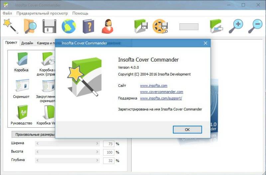
Task: Click right arrow of Глубина slider
Action: point(97,160)
